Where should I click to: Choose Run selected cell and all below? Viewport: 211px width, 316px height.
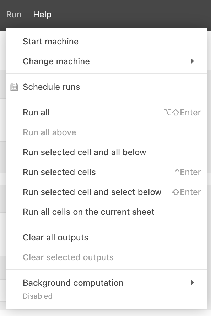(106, 152)
